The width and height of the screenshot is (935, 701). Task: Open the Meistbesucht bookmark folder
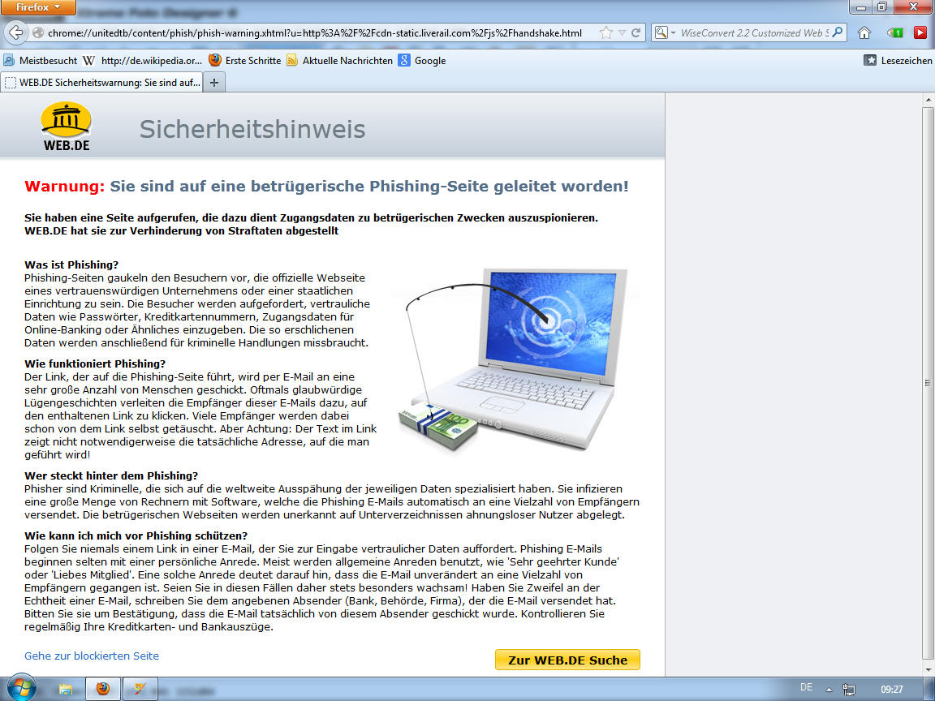coord(41,60)
